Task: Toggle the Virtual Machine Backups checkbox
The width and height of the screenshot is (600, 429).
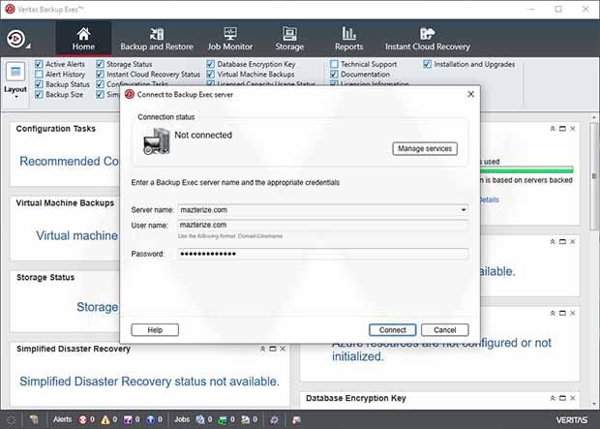Action: pos(210,74)
